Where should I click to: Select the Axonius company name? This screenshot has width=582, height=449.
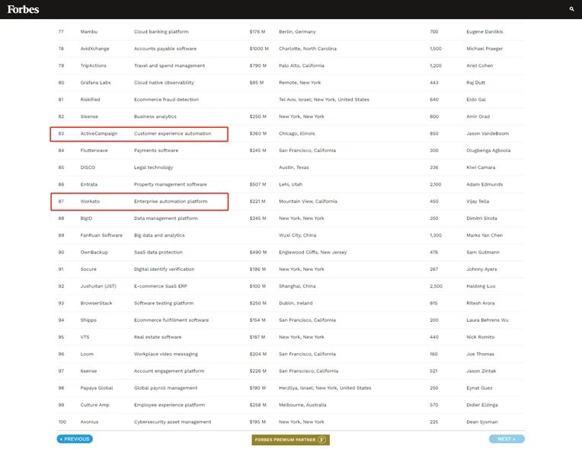coord(89,422)
